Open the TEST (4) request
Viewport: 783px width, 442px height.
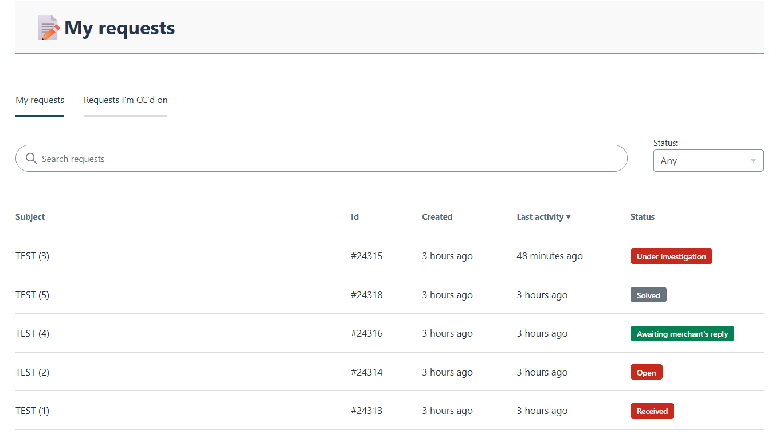pyautogui.click(x=32, y=333)
